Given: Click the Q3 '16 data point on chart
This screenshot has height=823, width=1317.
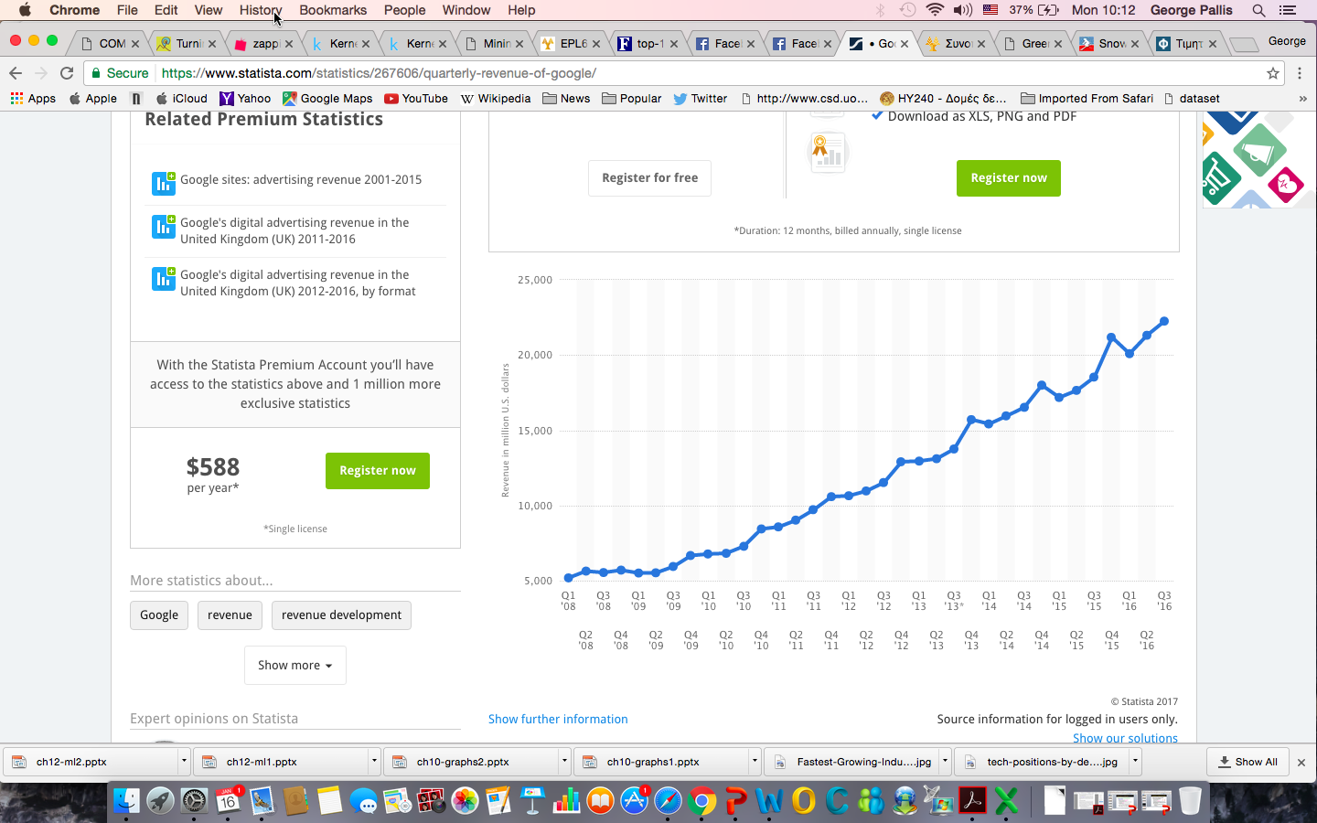Looking at the screenshot, I should coord(1164,321).
